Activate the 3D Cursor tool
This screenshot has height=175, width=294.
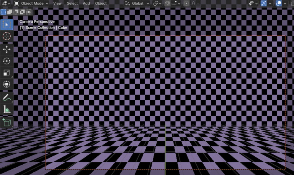(7, 36)
